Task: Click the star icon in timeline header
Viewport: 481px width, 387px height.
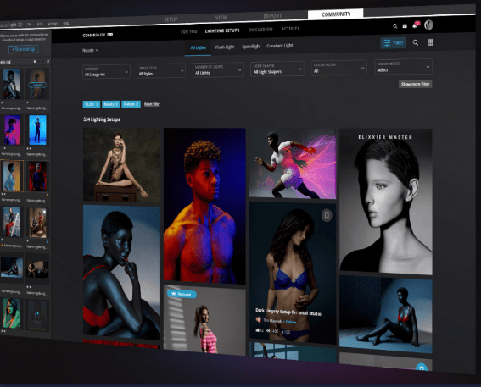Action: click(35, 62)
